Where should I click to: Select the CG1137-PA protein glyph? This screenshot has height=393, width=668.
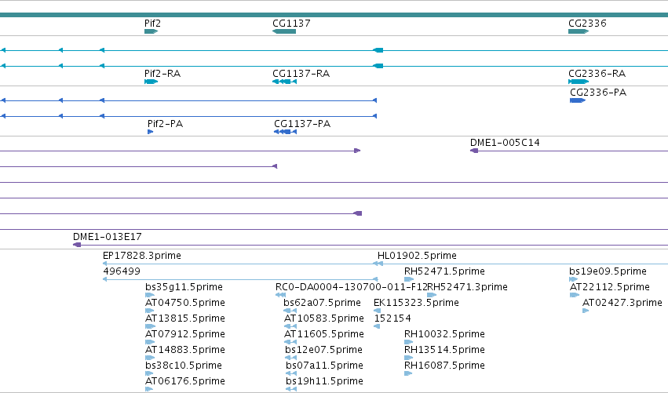[x=286, y=132]
